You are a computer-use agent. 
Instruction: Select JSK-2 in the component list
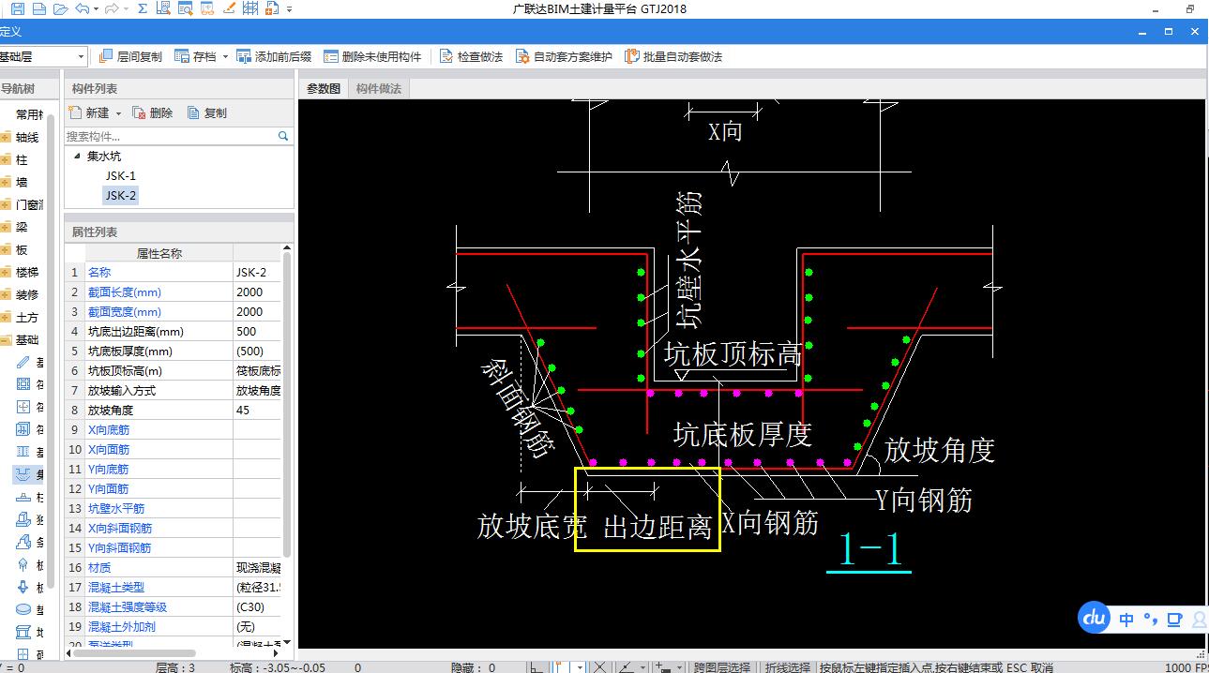121,195
